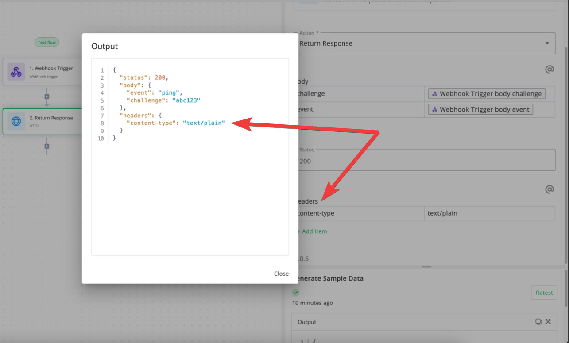Click Add Item under Headers

(x=313, y=231)
